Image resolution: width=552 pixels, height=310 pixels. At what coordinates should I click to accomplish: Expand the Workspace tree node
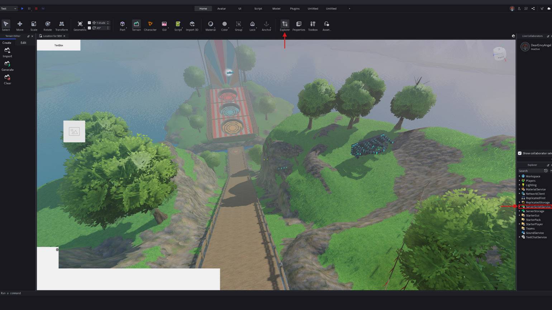click(519, 176)
